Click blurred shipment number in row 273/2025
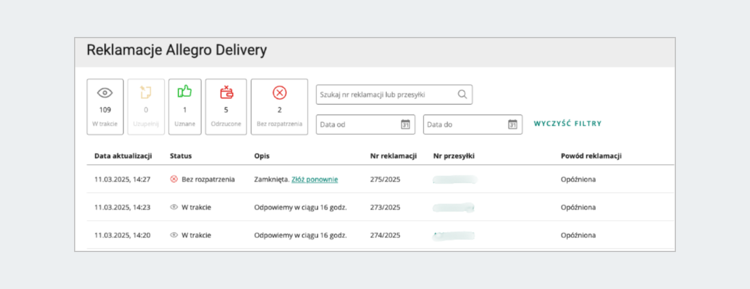The image size is (750, 289). pyautogui.click(x=454, y=207)
